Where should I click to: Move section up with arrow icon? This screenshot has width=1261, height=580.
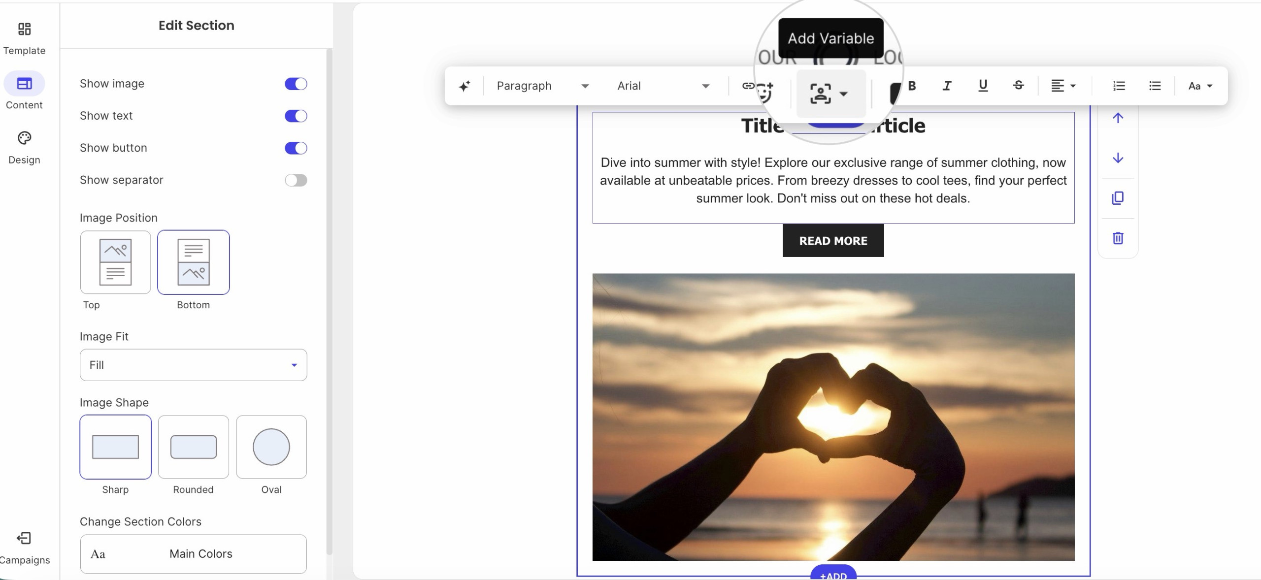click(1118, 118)
